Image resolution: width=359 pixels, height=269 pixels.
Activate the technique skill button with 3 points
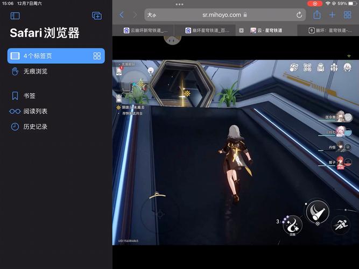click(293, 225)
